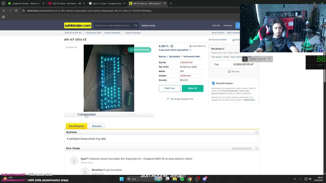Switch to the Konumu tab

(x=97, y=126)
